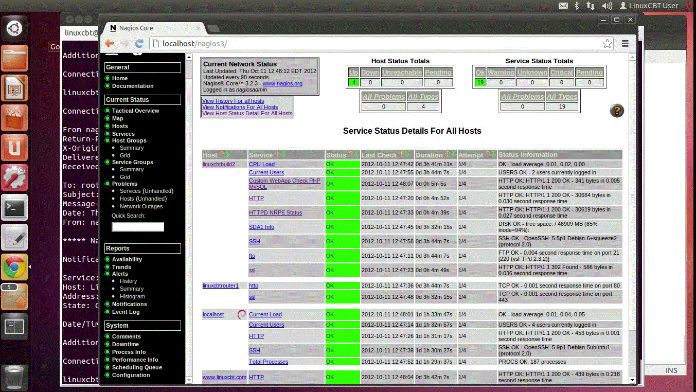Screen dimensions: 696x392
Task: Open the Custom WebApp Check PHP MySQL service
Action: coord(284,184)
